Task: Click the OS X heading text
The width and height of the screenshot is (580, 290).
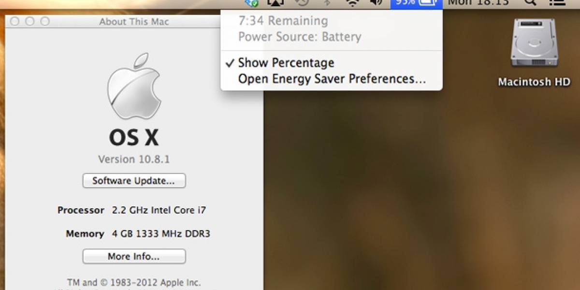Action: [x=134, y=138]
